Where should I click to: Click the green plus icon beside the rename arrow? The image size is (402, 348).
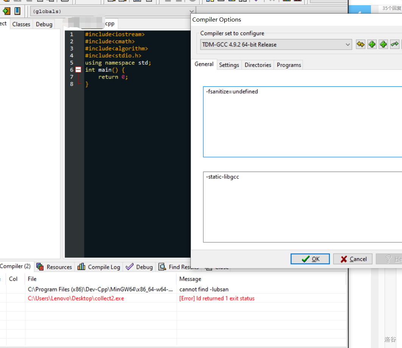(383, 44)
